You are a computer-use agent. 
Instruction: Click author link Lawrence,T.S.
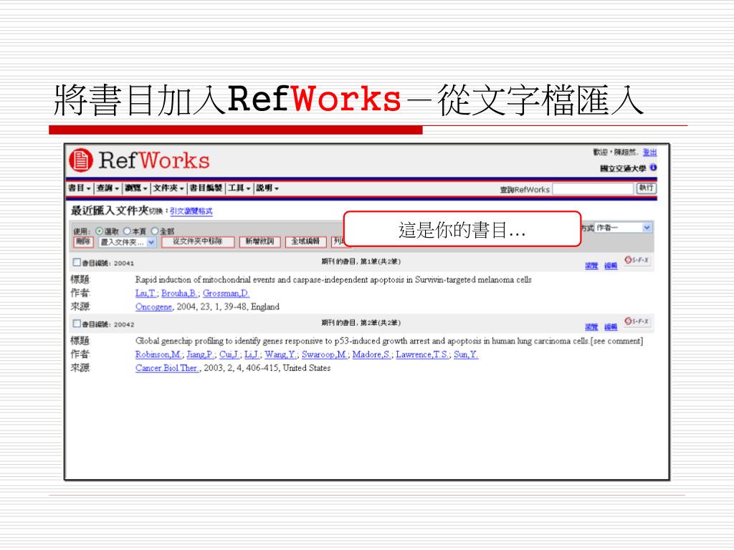[422, 354]
